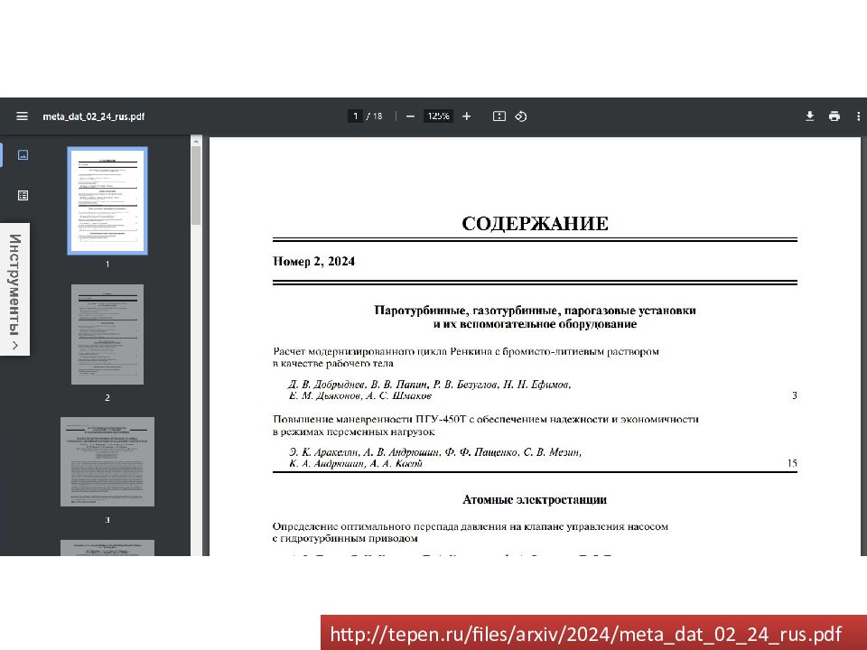Image resolution: width=867 pixels, height=650 pixels.
Task: Click the rotate counterclockwise icon
Action: tap(521, 116)
